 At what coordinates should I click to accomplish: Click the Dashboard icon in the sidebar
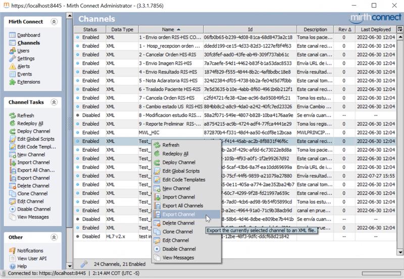[x=13, y=35]
